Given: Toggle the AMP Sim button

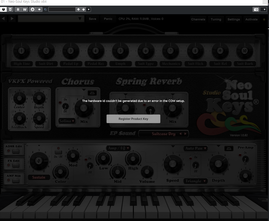Looking at the screenshot, I should [x=16, y=181].
